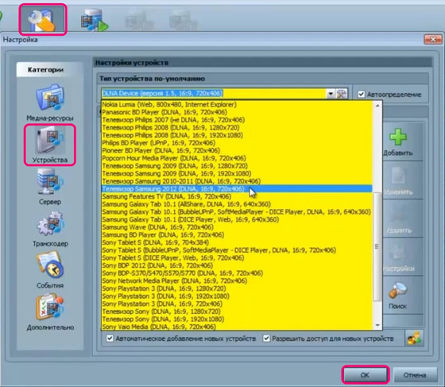Click the device type settings icon beside dropdown
Image resolution: width=445 pixels, height=387 pixels.
342,93
